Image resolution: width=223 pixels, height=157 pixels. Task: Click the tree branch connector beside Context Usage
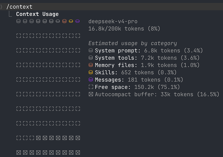pyautogui.click(x=10, y=14)
